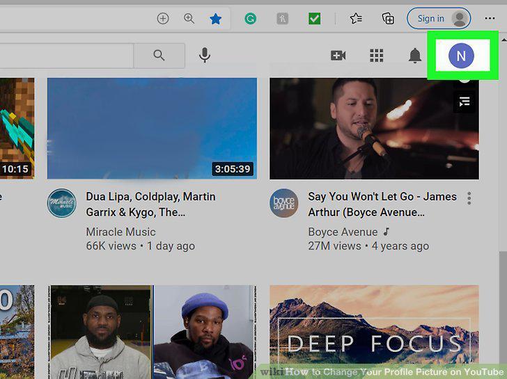The height and width of the screenshot is (379, 507).
Task: Click the create video camera icon
Action: pos(338,56)
